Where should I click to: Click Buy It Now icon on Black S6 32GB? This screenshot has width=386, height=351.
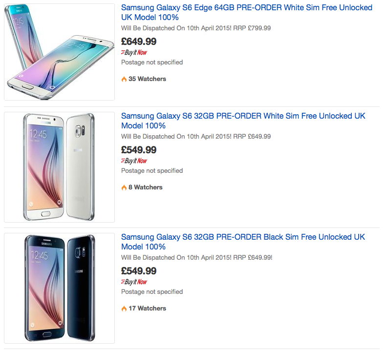[x=134, y=282]
